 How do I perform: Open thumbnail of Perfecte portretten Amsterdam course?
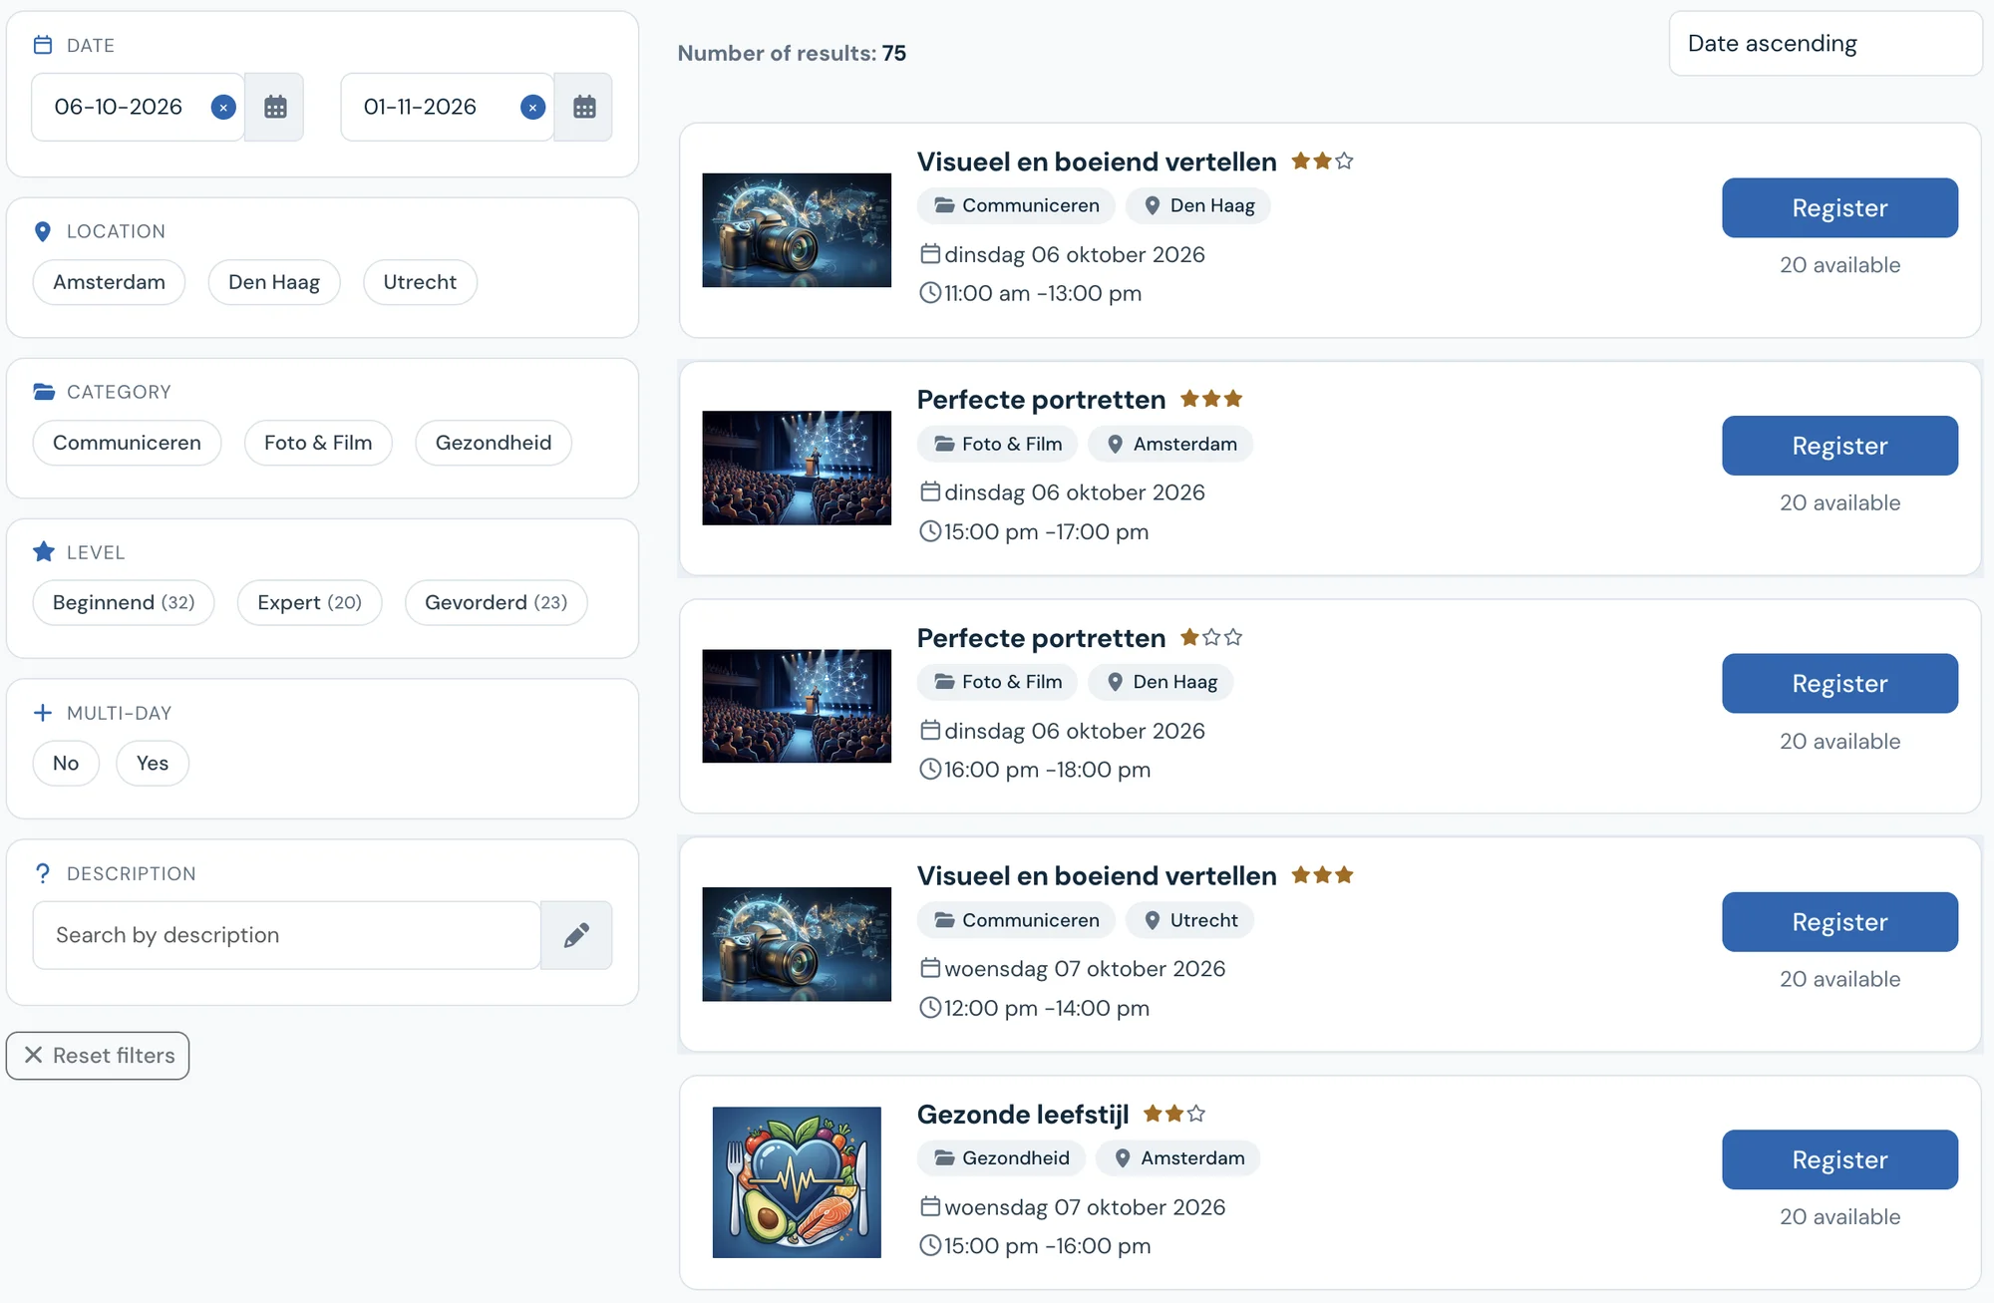[x=797, y=468]
